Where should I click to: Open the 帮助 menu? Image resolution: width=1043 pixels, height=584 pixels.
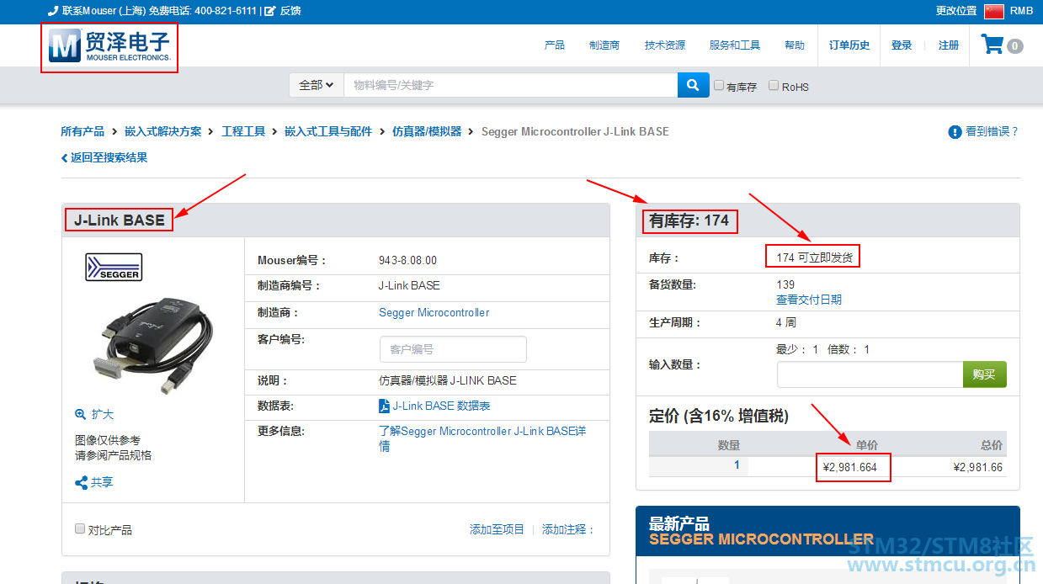click(x=795, y=45)
